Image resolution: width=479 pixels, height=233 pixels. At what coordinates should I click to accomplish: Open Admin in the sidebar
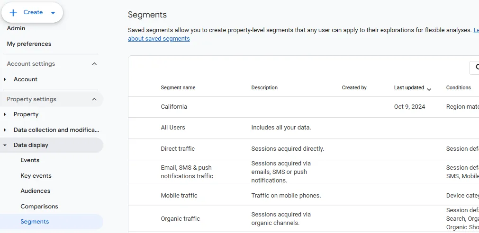16,28
